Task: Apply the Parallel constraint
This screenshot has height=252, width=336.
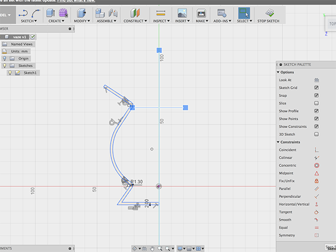Action: coord(317,189)
